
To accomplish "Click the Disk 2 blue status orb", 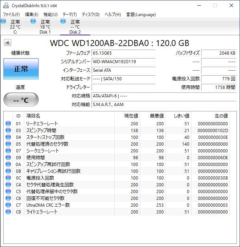I will click(63, 21).
